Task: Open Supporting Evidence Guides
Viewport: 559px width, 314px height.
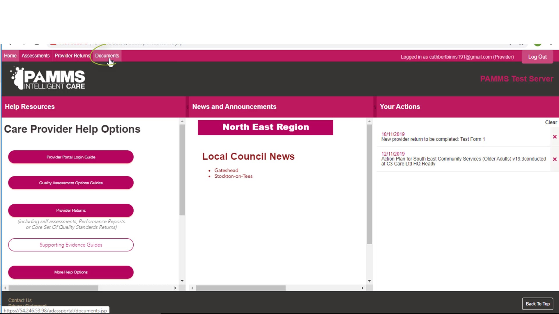Action: point(71,245)
